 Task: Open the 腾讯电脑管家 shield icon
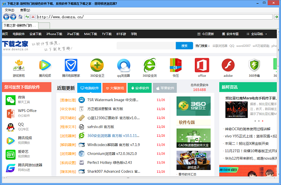71,65
